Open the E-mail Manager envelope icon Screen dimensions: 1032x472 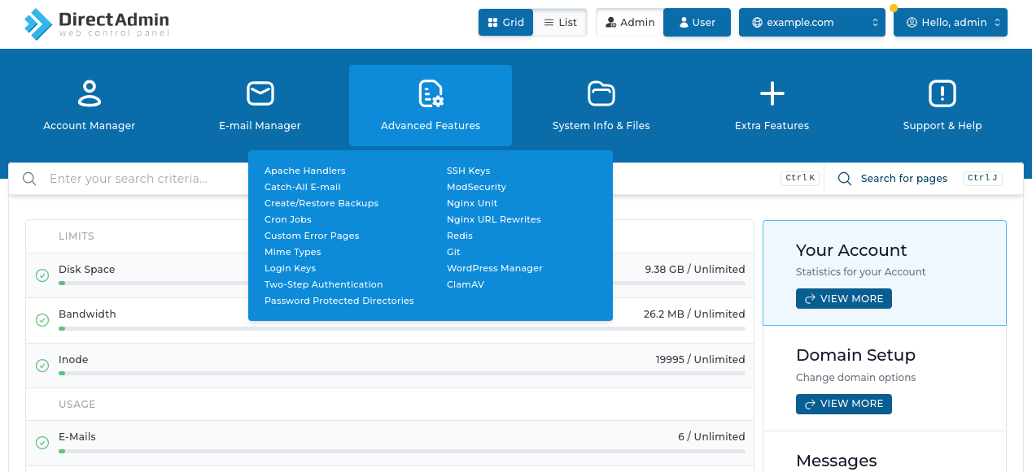(260, 93)
